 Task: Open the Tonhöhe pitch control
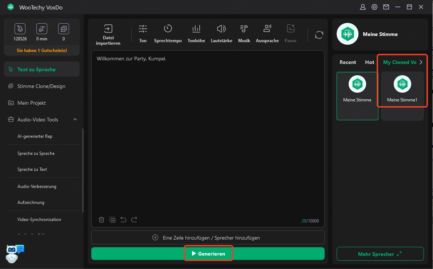[x=196, y=29]
